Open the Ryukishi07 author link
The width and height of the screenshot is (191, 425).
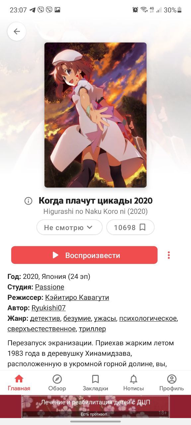(48, 308)
